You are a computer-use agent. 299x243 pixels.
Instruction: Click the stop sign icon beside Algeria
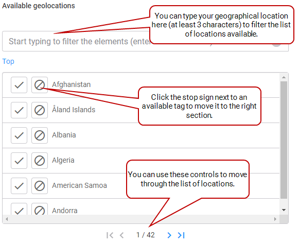[x=40, y=161]
